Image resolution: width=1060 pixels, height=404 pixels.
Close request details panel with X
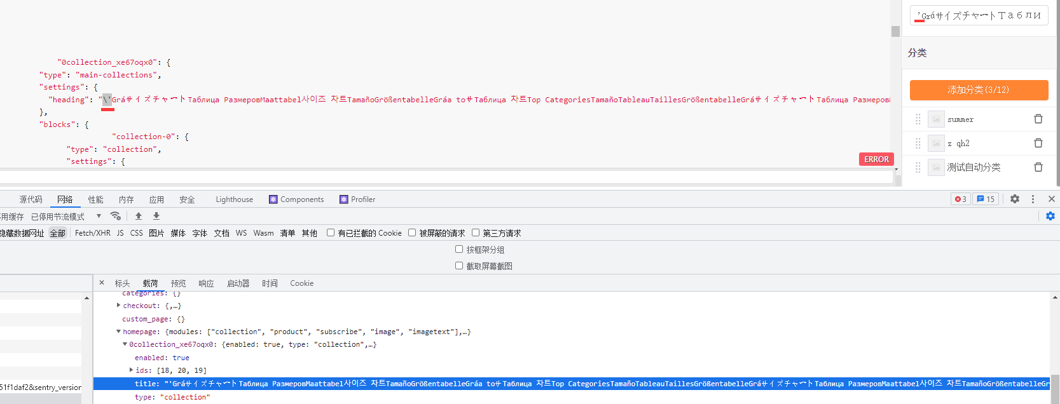coord(102,283)
